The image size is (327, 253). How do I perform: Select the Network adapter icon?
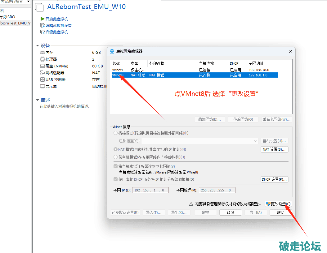click(x=43, y=73)
